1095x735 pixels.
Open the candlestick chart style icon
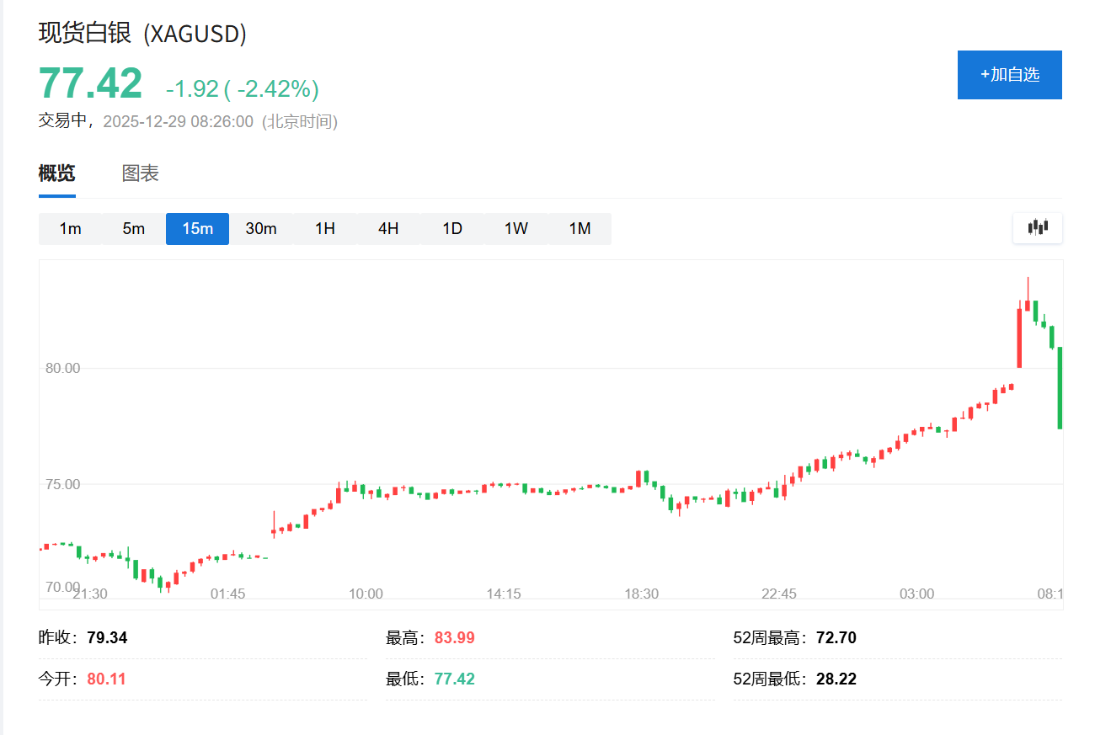click(x=1037, y=227)
